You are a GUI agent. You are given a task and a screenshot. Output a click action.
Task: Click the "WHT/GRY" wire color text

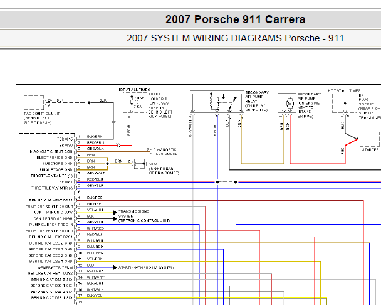pos(96,277)
